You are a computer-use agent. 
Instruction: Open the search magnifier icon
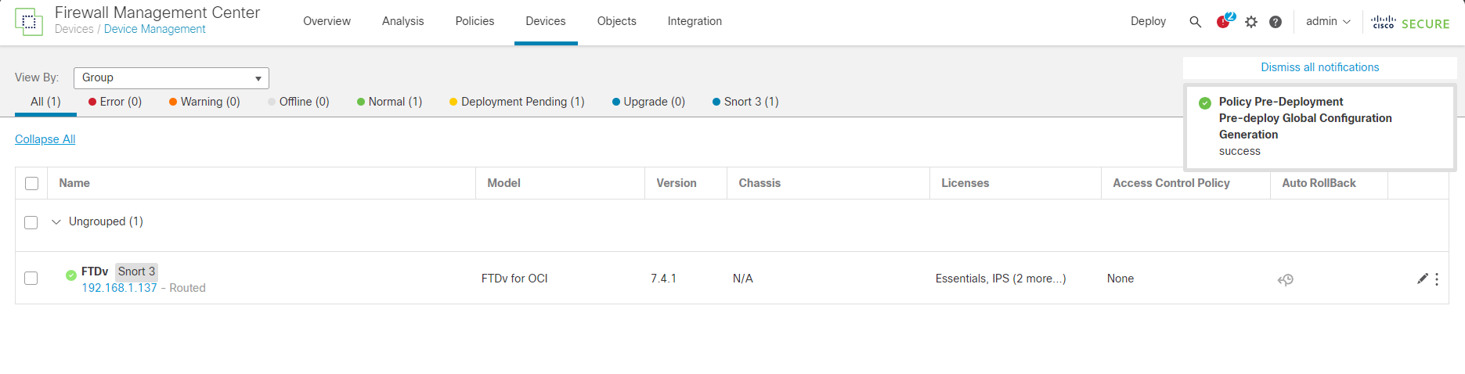pos(1195,22)
